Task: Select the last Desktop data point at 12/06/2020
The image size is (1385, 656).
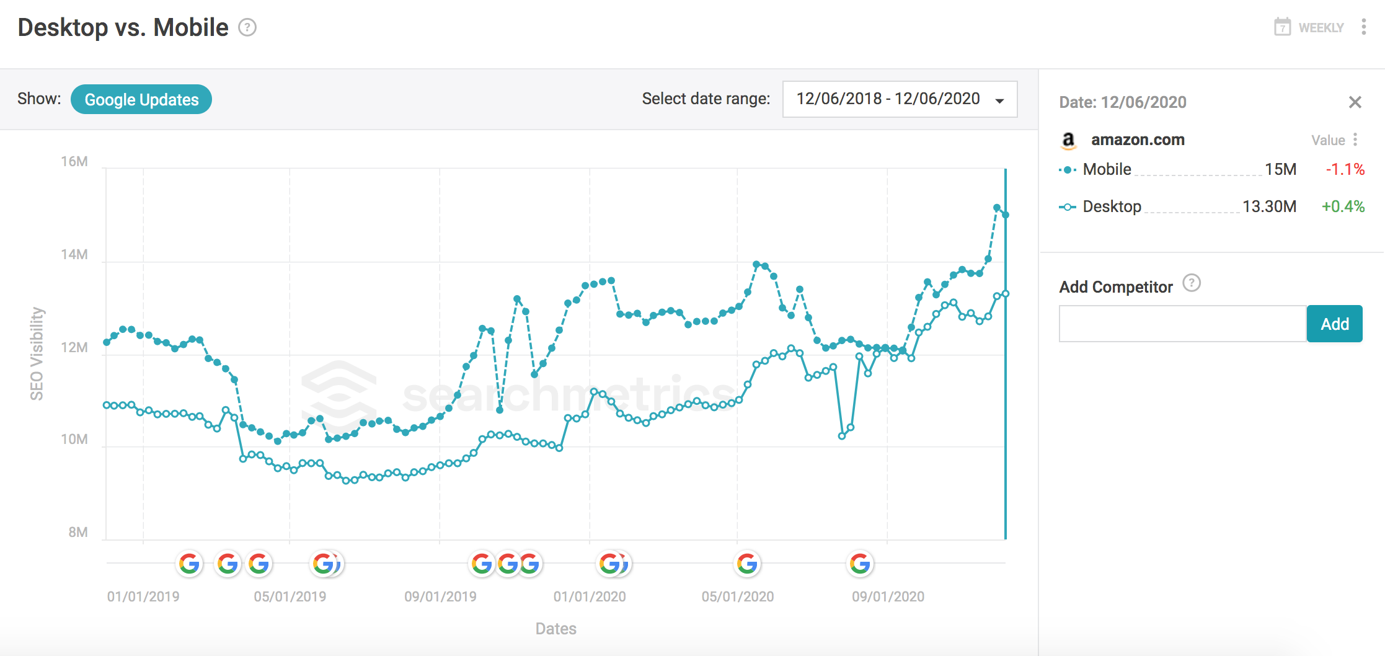Action: [1006, 293]
